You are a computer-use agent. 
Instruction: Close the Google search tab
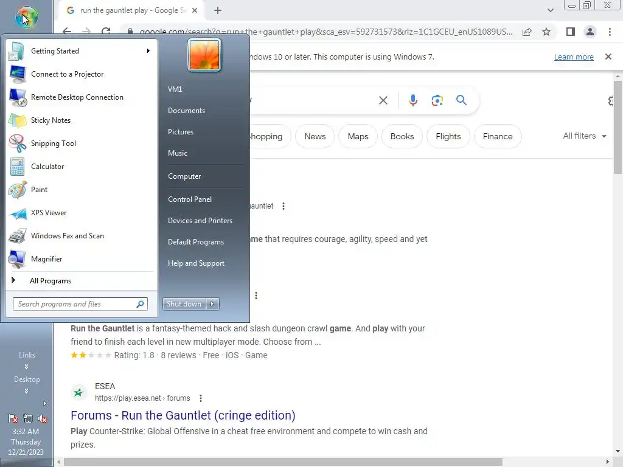(195, 10)
